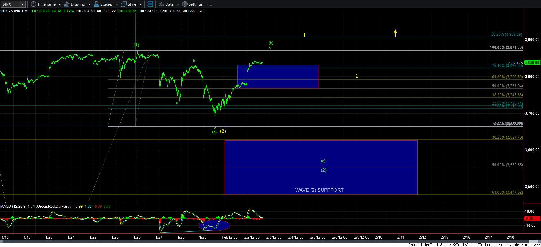Open the Style menu label
The width and height of the screenshot is (541, 247).
[x=132, y=4]
